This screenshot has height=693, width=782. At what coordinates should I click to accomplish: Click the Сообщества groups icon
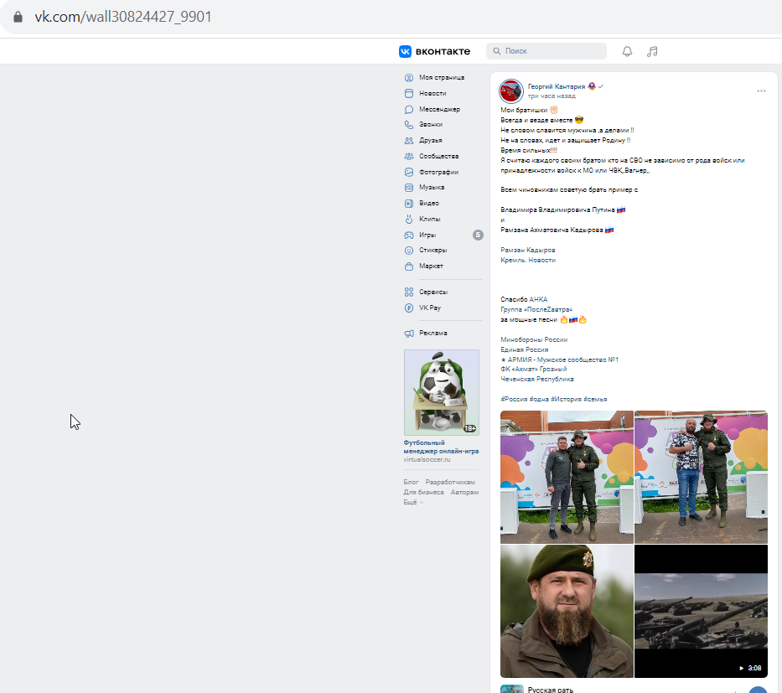click(x=409, y=156)
